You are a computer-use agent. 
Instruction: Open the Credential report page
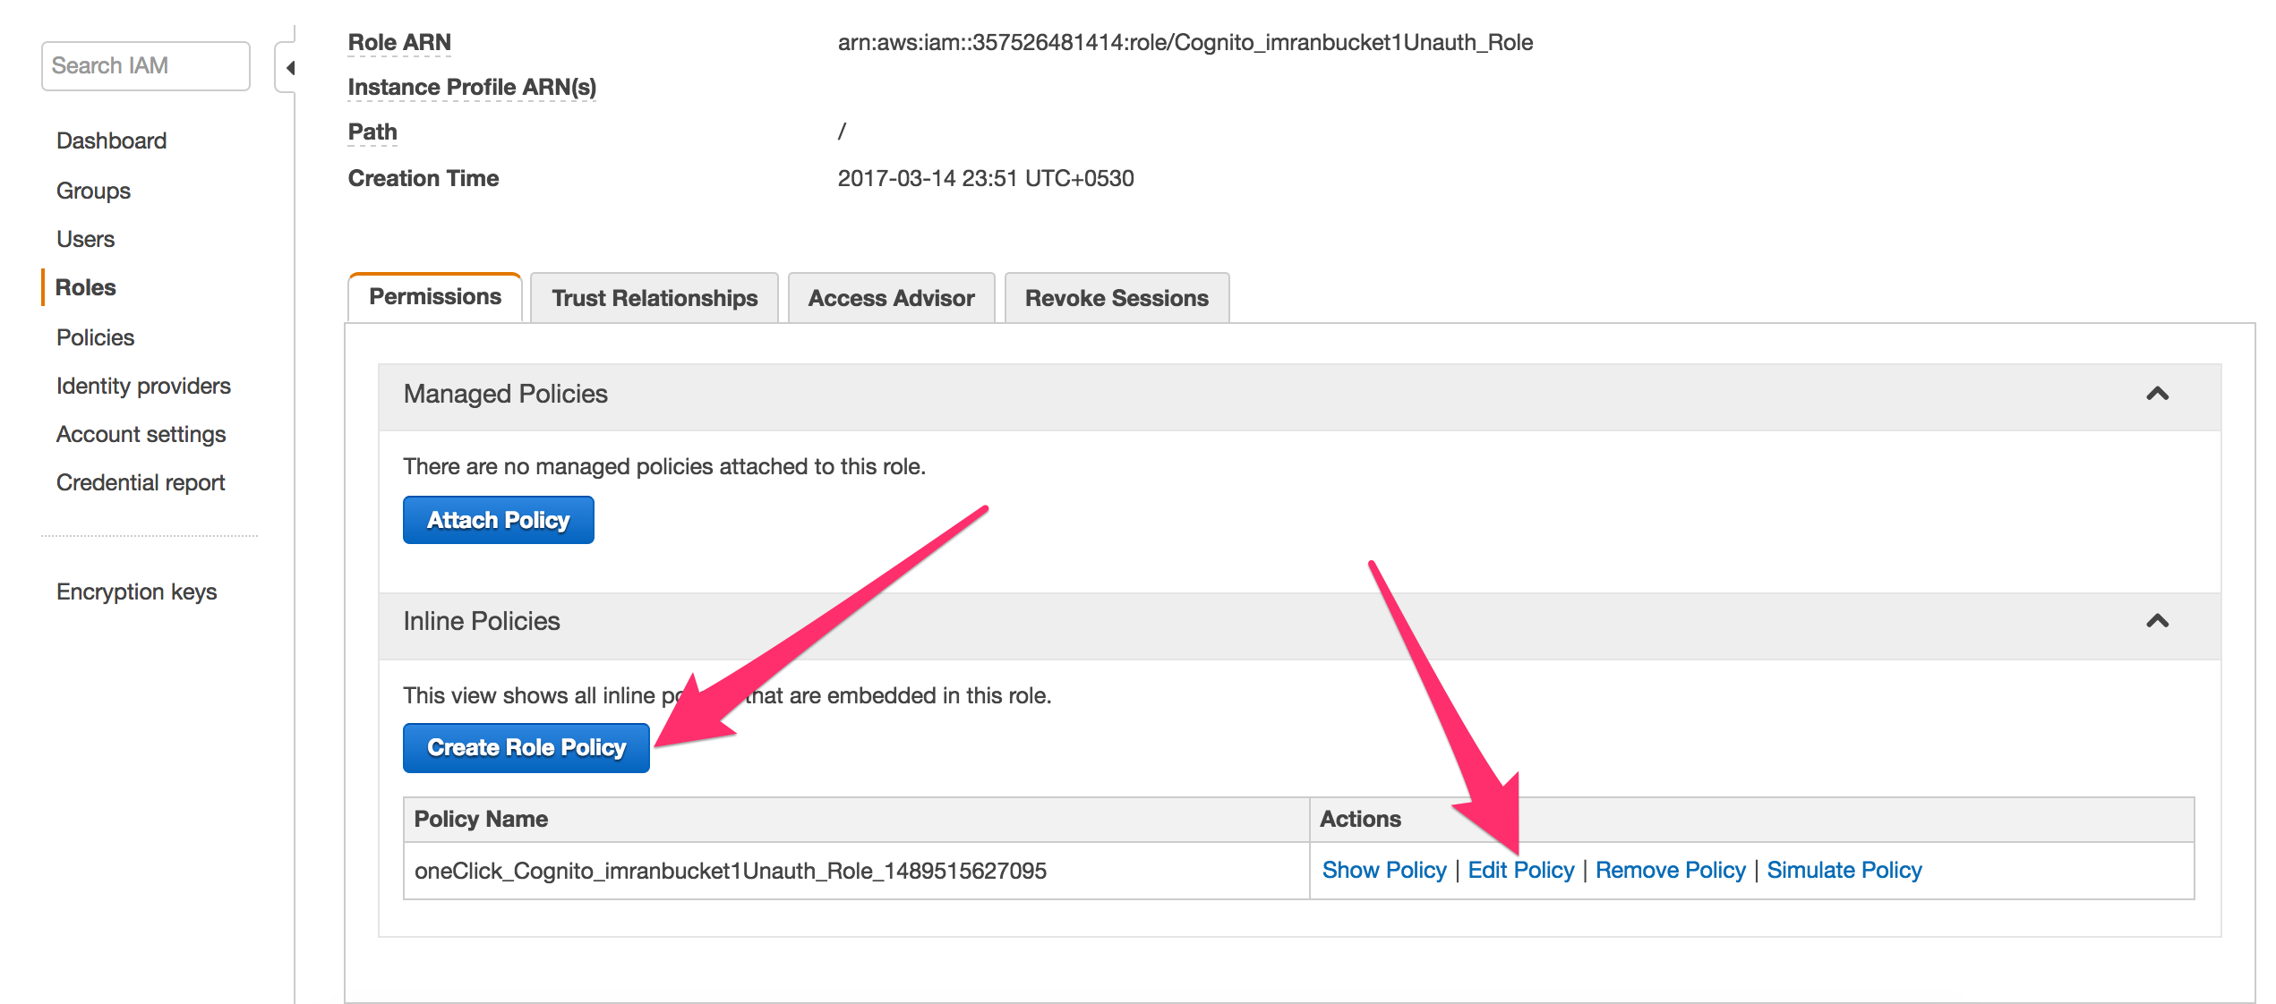coord(141,483)
